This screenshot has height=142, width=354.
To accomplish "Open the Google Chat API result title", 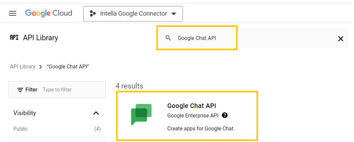I will pos(192,106).
